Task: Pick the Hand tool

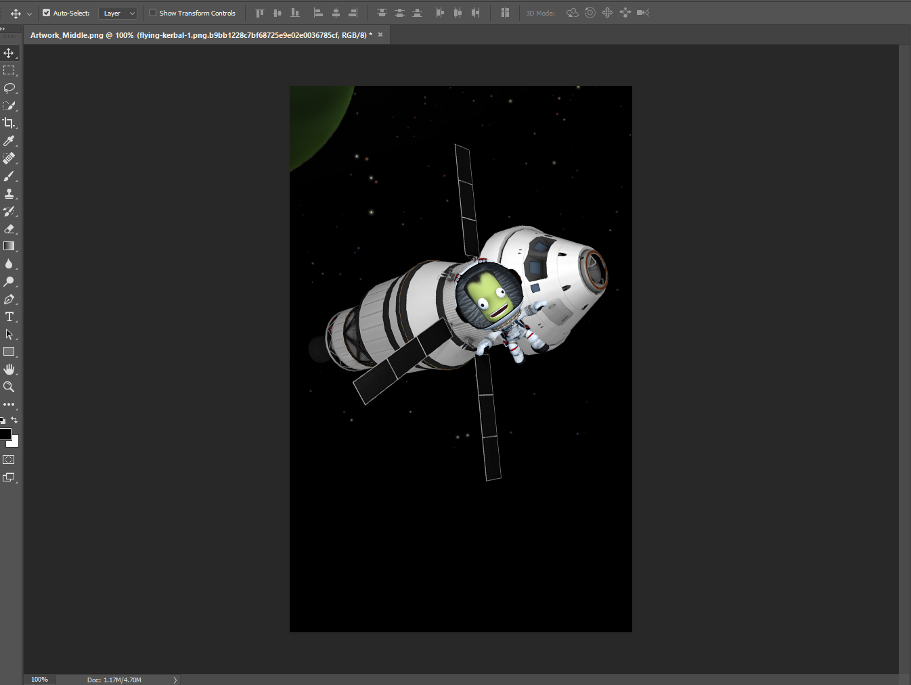Action: click(x=9, y=369)
